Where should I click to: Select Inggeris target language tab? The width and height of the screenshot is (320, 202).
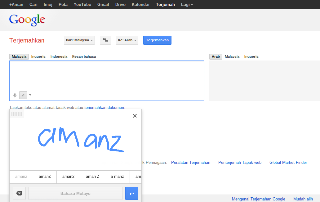[251, 56]
